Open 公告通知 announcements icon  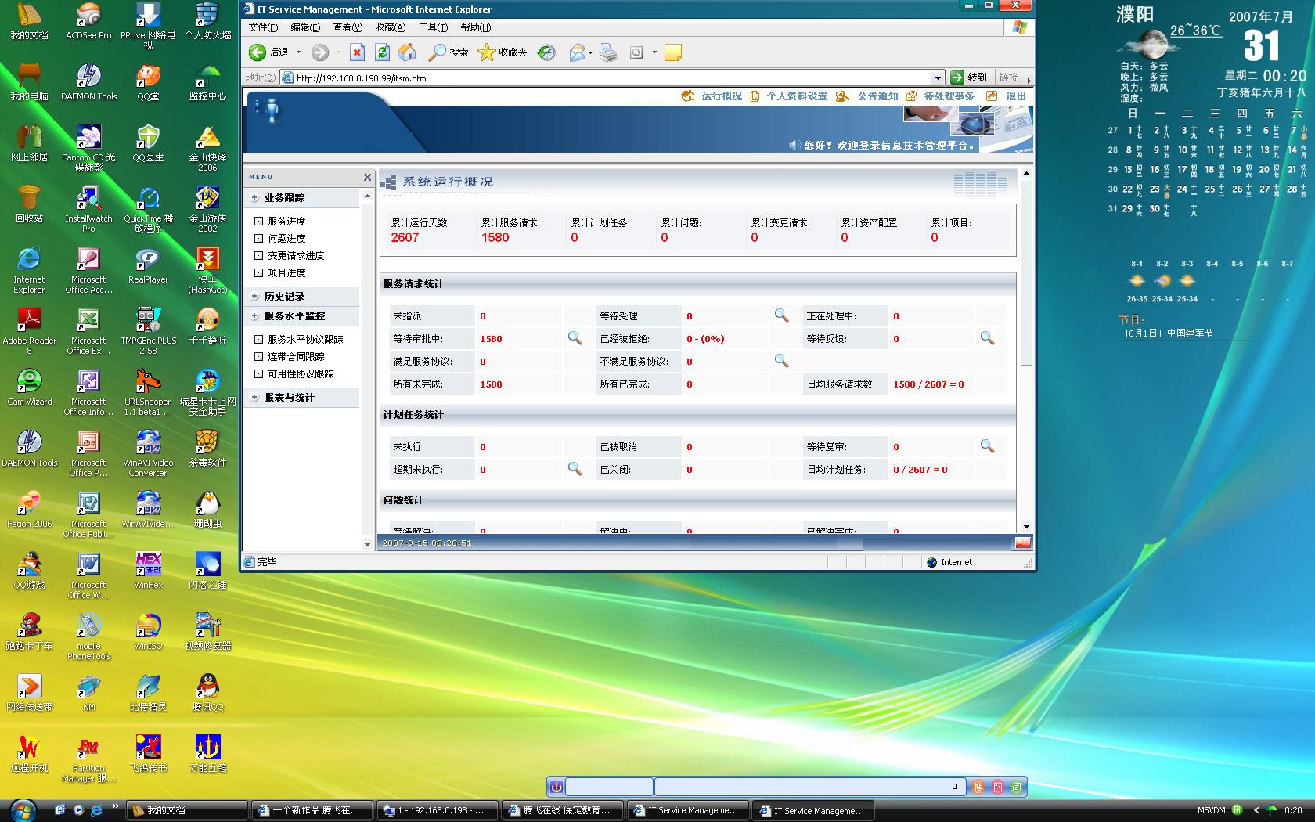(869, 96)
